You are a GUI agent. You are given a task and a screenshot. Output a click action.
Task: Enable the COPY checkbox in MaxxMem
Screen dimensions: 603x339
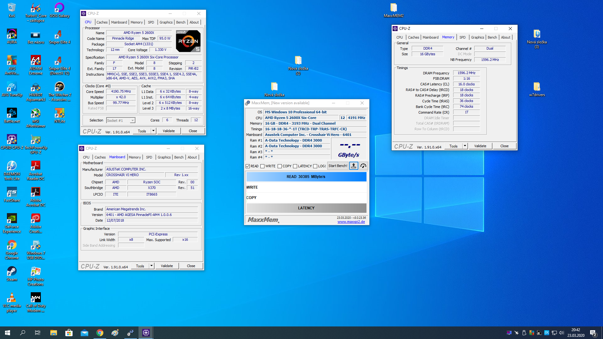[x=280, y=166]
